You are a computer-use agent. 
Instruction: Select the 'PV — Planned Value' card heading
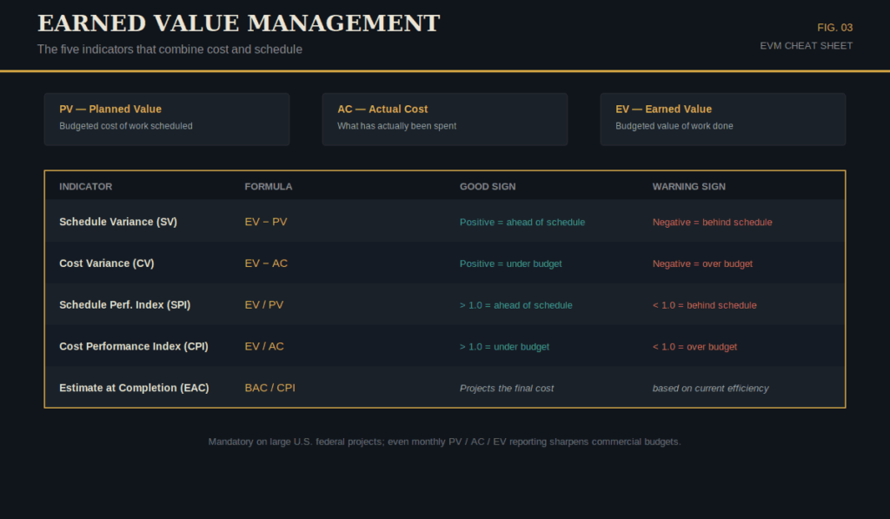pos(110,109)
